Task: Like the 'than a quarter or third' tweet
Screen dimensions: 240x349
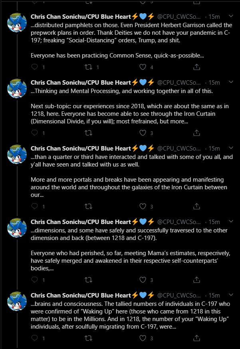Action: tap(143, 206)
